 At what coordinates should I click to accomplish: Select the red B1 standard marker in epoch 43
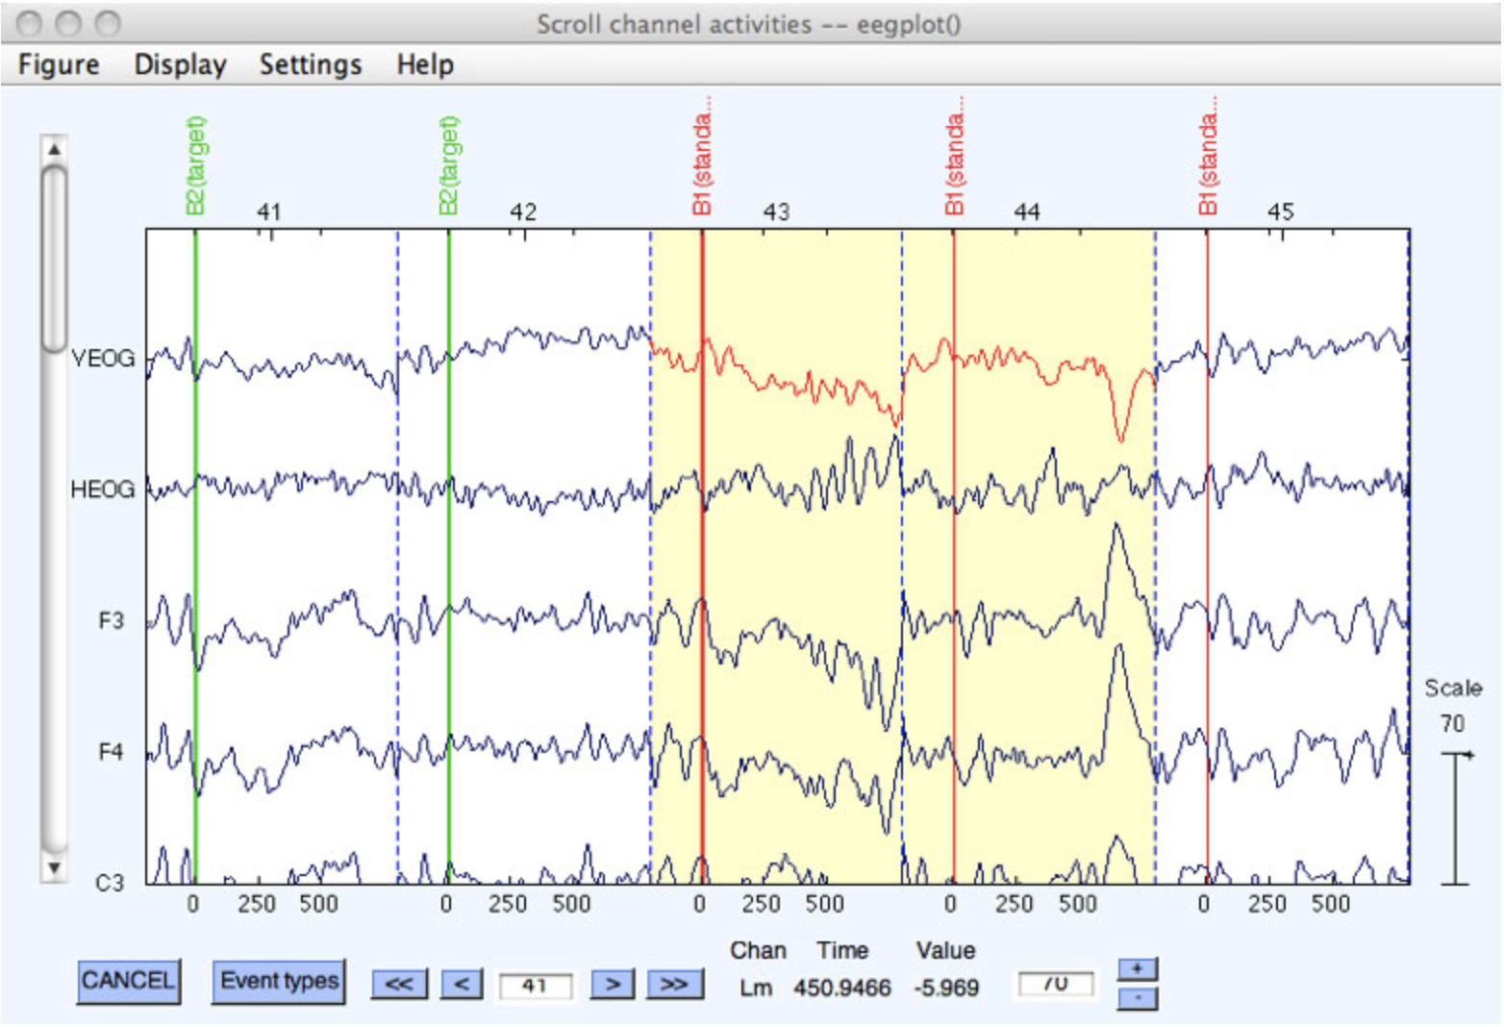click(x=702, y=156)
